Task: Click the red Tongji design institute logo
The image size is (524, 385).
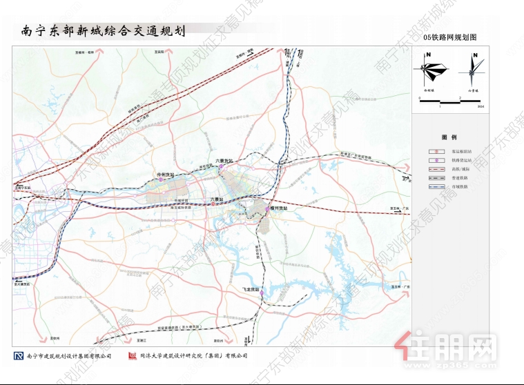Action: (132, 356)
